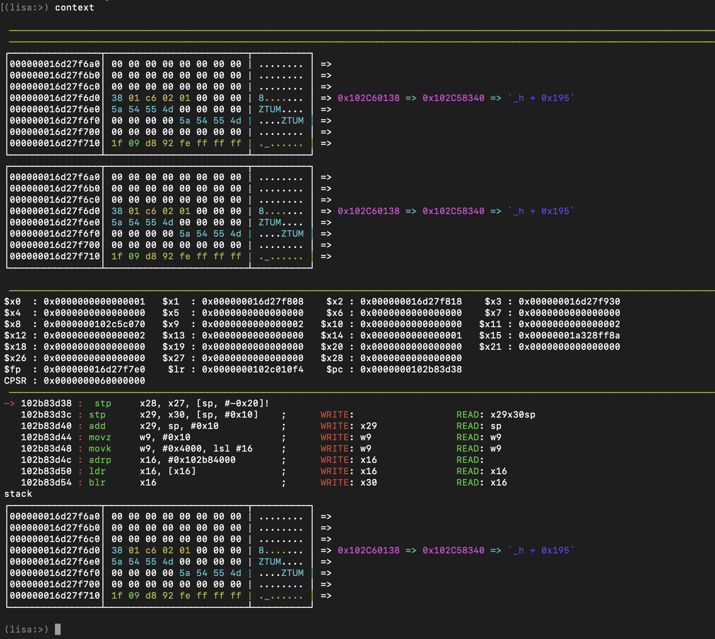
Task: Select the $pc register value
Action: click(411, 370)
